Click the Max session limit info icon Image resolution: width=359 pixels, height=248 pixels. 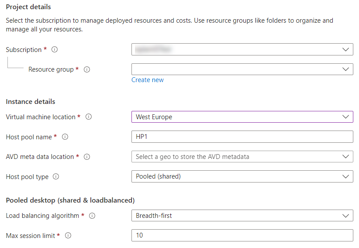coord(68,236)
